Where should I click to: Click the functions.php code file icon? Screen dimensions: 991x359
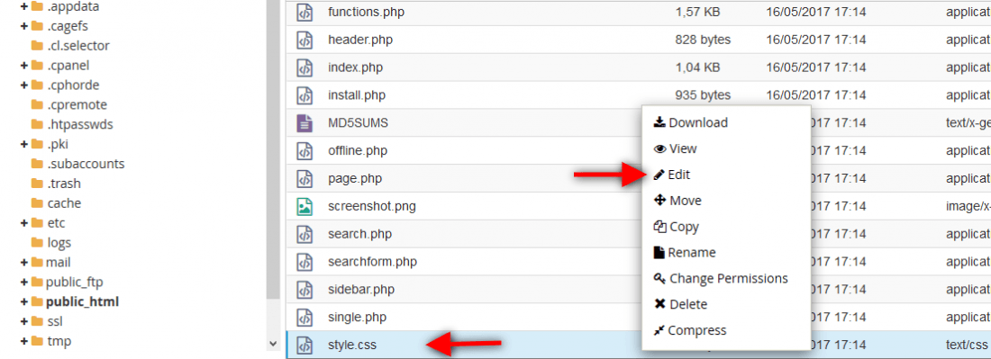pyautogui.click(x=305, y=12)
